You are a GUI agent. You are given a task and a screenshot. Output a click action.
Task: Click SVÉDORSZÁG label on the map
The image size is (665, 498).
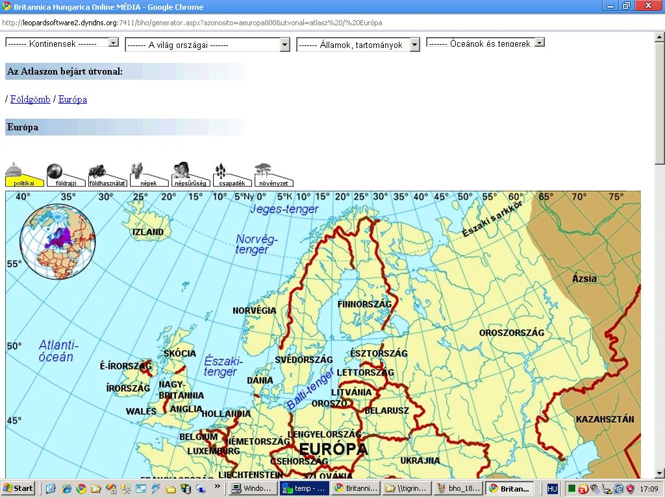pos(304,360)
